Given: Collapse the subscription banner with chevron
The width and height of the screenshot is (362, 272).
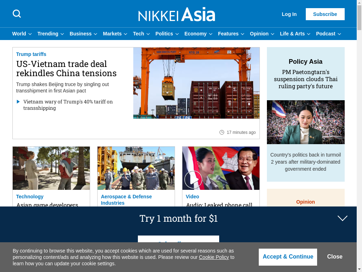Looking at the screenshot, I should (x=342, y=218).
